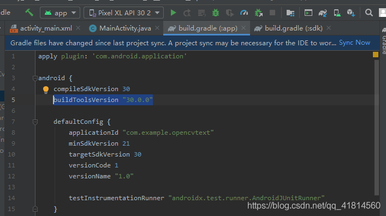Open the Project Structure folder icon
The height and width of the screenshot is (216, 386).
pos(290,13)
